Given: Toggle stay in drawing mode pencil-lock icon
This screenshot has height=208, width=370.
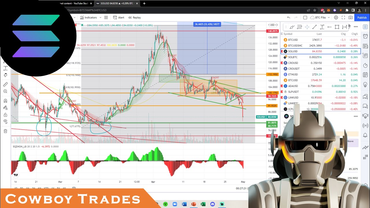Looking at the screenshot, I should tap(5, 108).
